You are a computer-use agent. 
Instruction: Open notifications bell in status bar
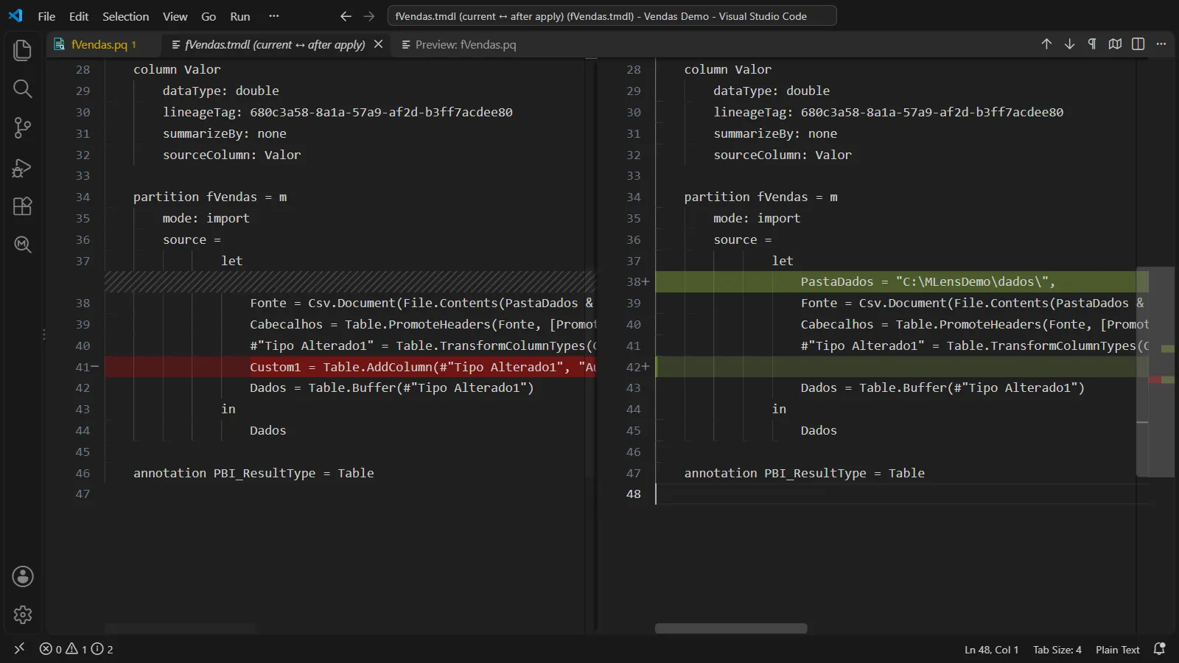[x=1159, y=649]
